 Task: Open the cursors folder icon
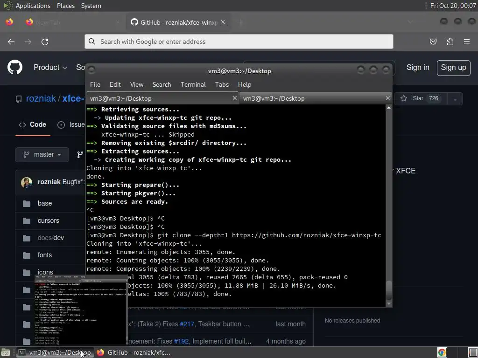[x=27, y=220]
